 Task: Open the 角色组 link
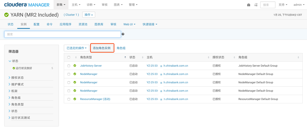tap(121, 48)
